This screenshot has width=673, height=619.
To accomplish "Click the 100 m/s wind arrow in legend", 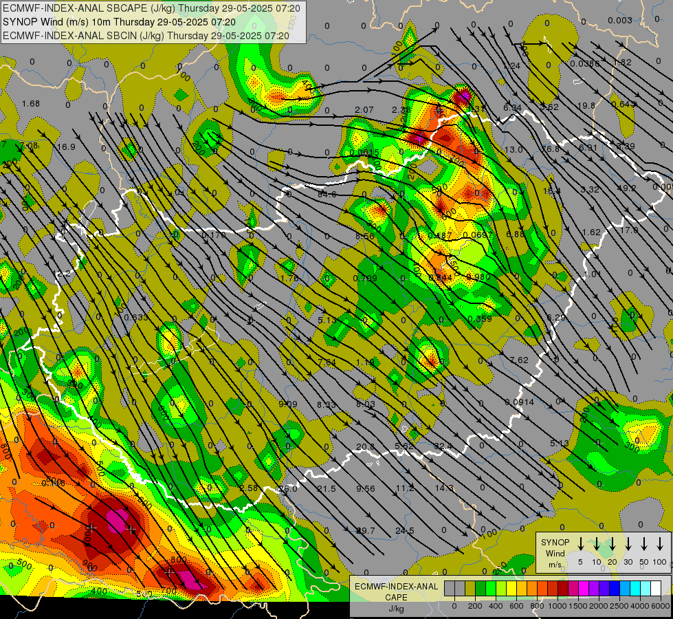I will coord(660,543).
